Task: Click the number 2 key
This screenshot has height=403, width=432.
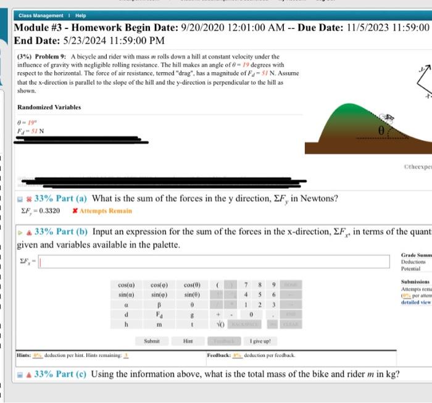Action: [x=260, y=305]
